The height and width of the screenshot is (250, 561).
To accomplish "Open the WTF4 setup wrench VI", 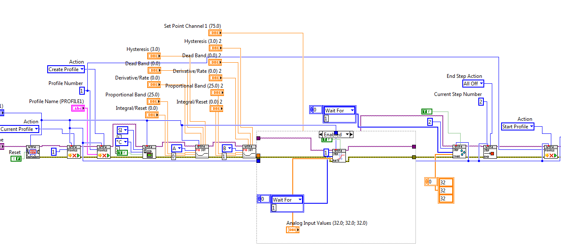I will pos(148,152).
